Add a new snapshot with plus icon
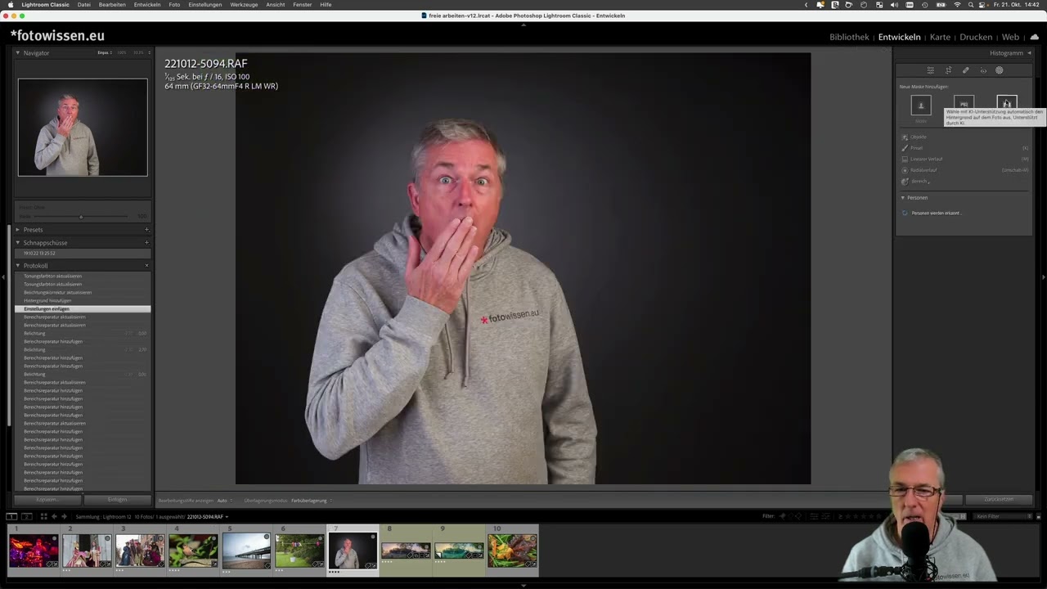Screen dimensions: 1047x589 (x=147, y=243)
